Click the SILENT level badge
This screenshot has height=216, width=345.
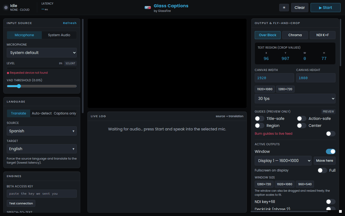pos(70,63)
